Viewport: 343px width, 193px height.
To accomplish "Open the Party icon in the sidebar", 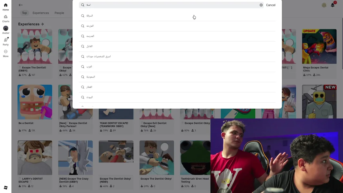I will pyautogui.click(x=6, y=40).
